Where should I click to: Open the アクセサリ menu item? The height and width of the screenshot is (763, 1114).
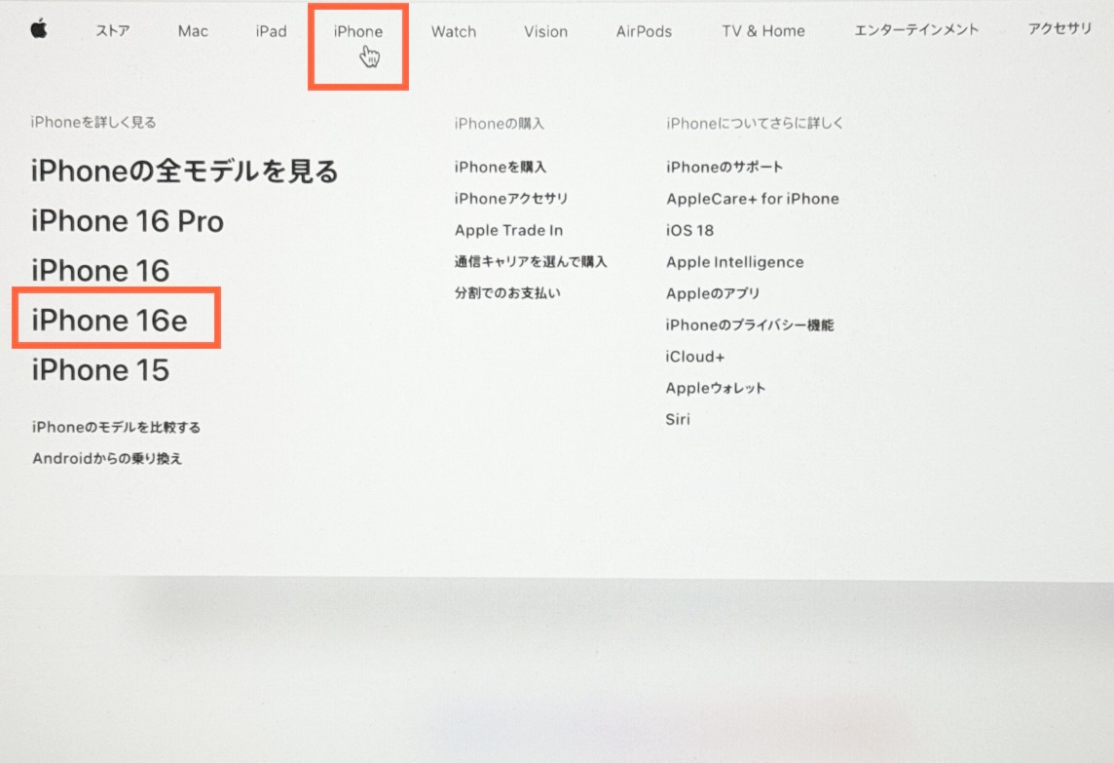(x=1059, y=28)
